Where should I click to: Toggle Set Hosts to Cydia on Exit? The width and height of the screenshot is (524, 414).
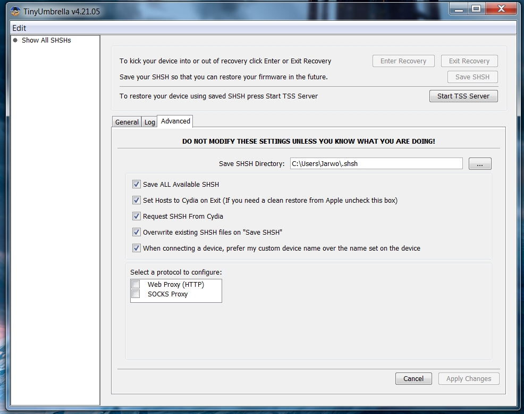pos(137,201)
